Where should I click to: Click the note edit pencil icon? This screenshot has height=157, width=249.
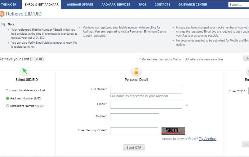(x=3, y=24)
